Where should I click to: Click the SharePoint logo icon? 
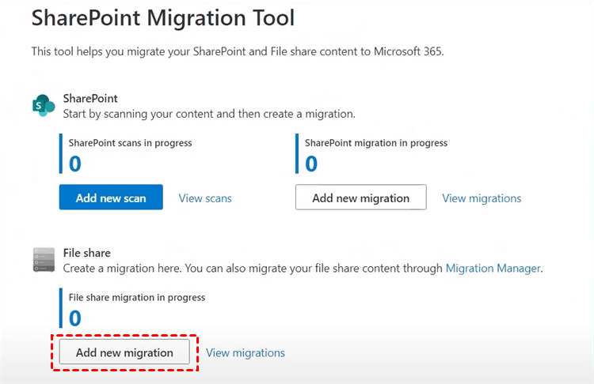click(43, 105)
